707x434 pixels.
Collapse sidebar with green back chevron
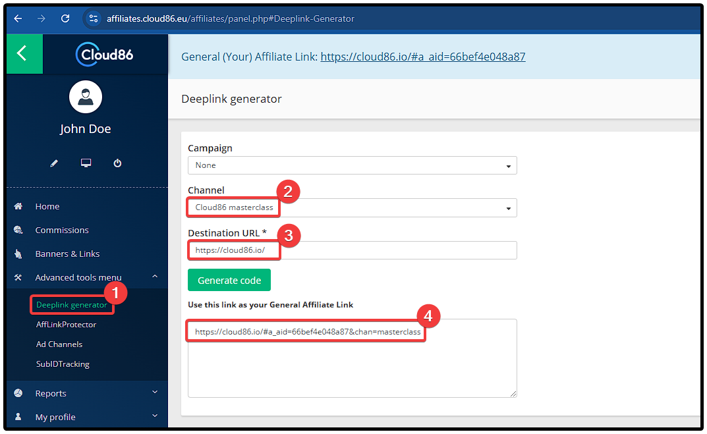(x=24, y=53)
